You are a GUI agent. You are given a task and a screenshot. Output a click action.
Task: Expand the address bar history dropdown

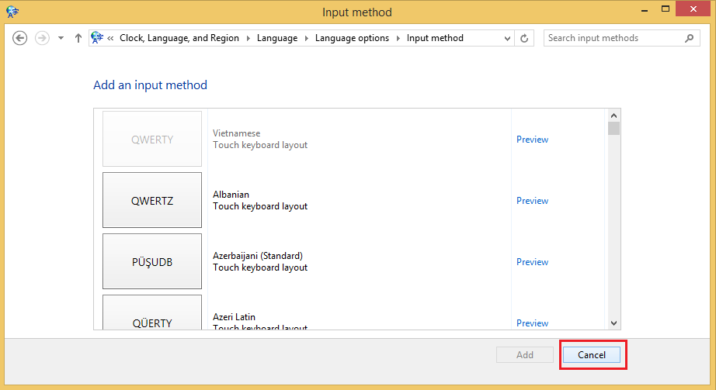pos(507,38)
